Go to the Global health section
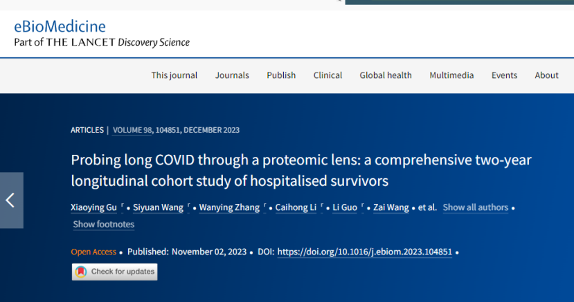 point(386,75)
